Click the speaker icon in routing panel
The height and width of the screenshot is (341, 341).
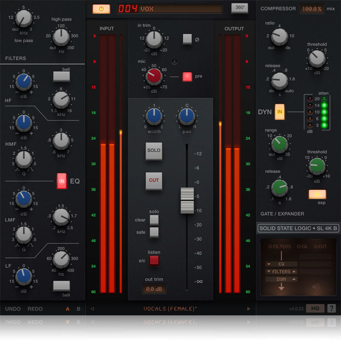coord(316,287)
